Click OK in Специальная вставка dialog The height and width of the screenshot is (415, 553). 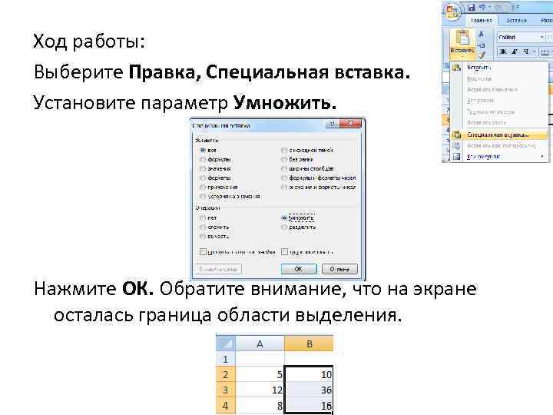[298, 269]
